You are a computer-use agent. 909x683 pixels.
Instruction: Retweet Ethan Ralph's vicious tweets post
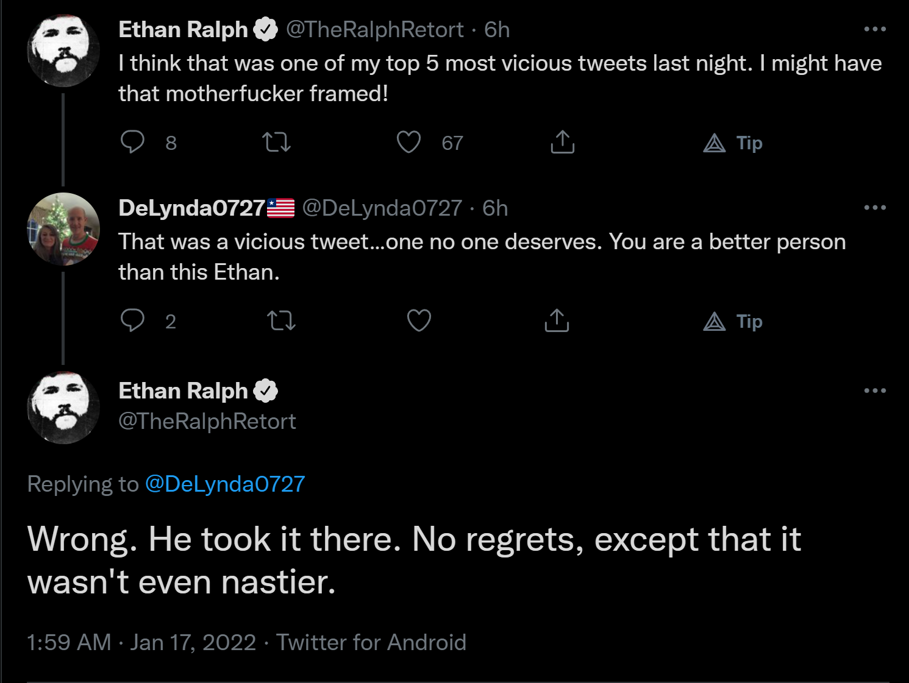pyautogui.click(x=276, y=142)
